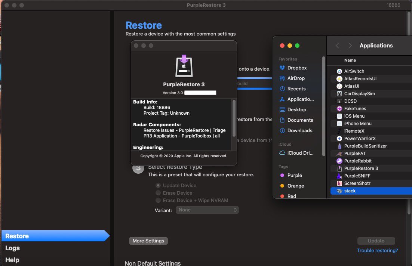Select the ScreenShotr app icon
412x266 pixels.
[x=339, y=183]
